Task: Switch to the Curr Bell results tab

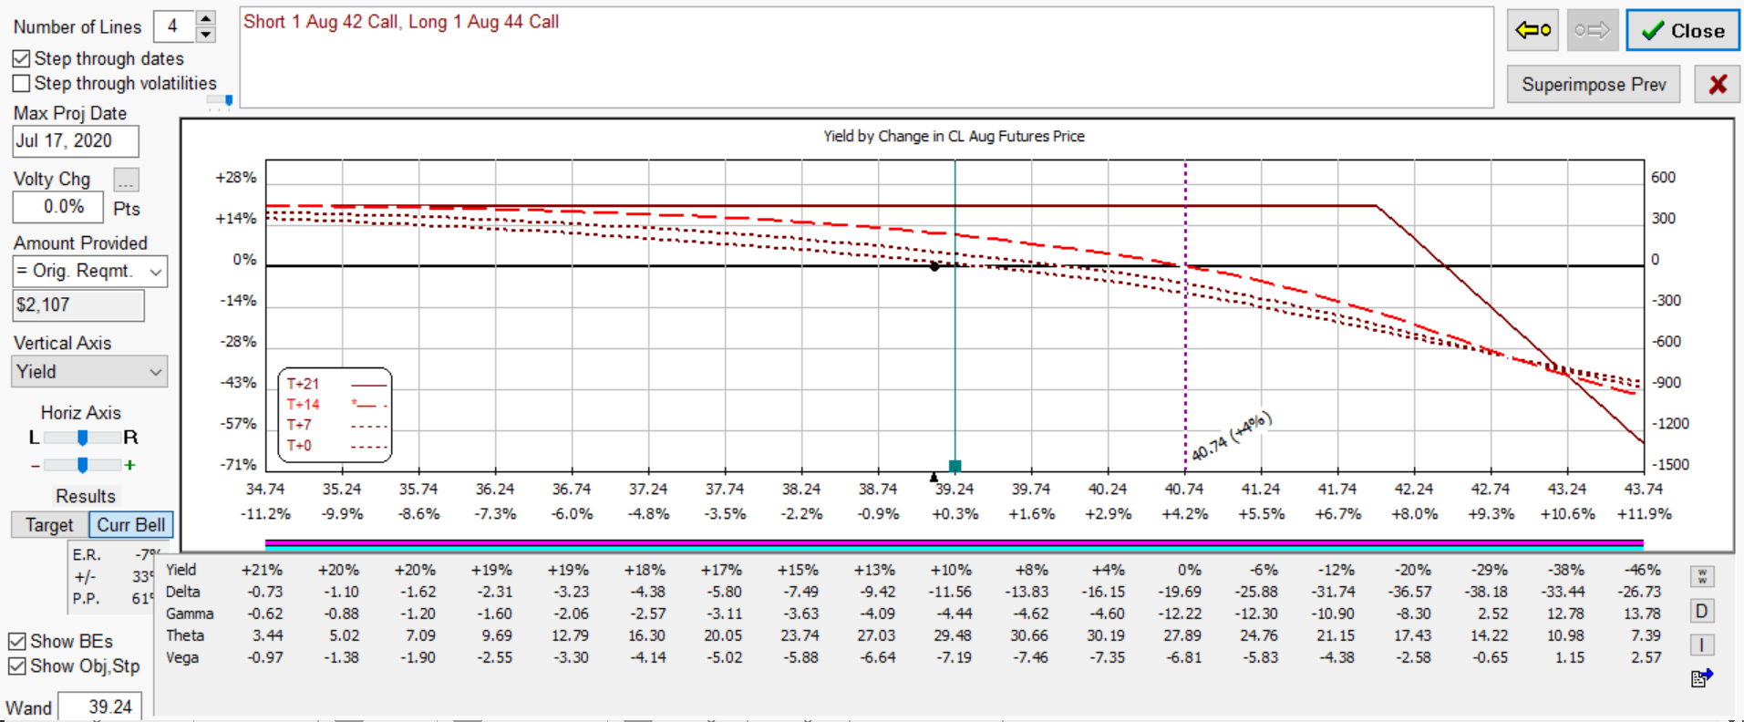Action: pyautogui.click(x=131, y=525)
